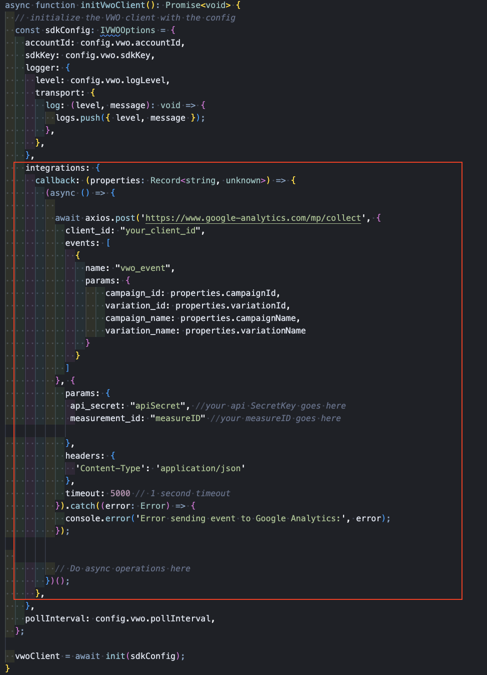Click the 'level: config.vwo.logLevel' line
Image resolution: width=487 pixels, height=675 pixels.
pos(102,80)
